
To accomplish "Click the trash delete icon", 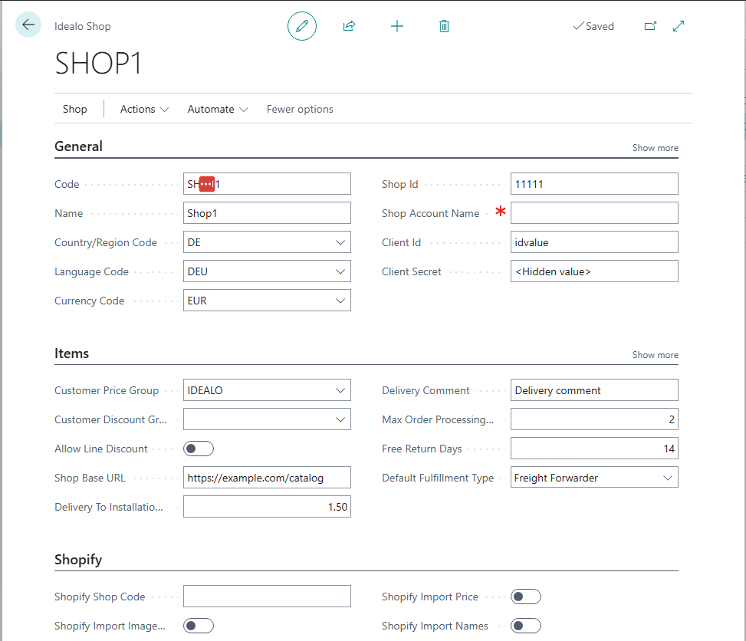I will click(x=444, y=26).
